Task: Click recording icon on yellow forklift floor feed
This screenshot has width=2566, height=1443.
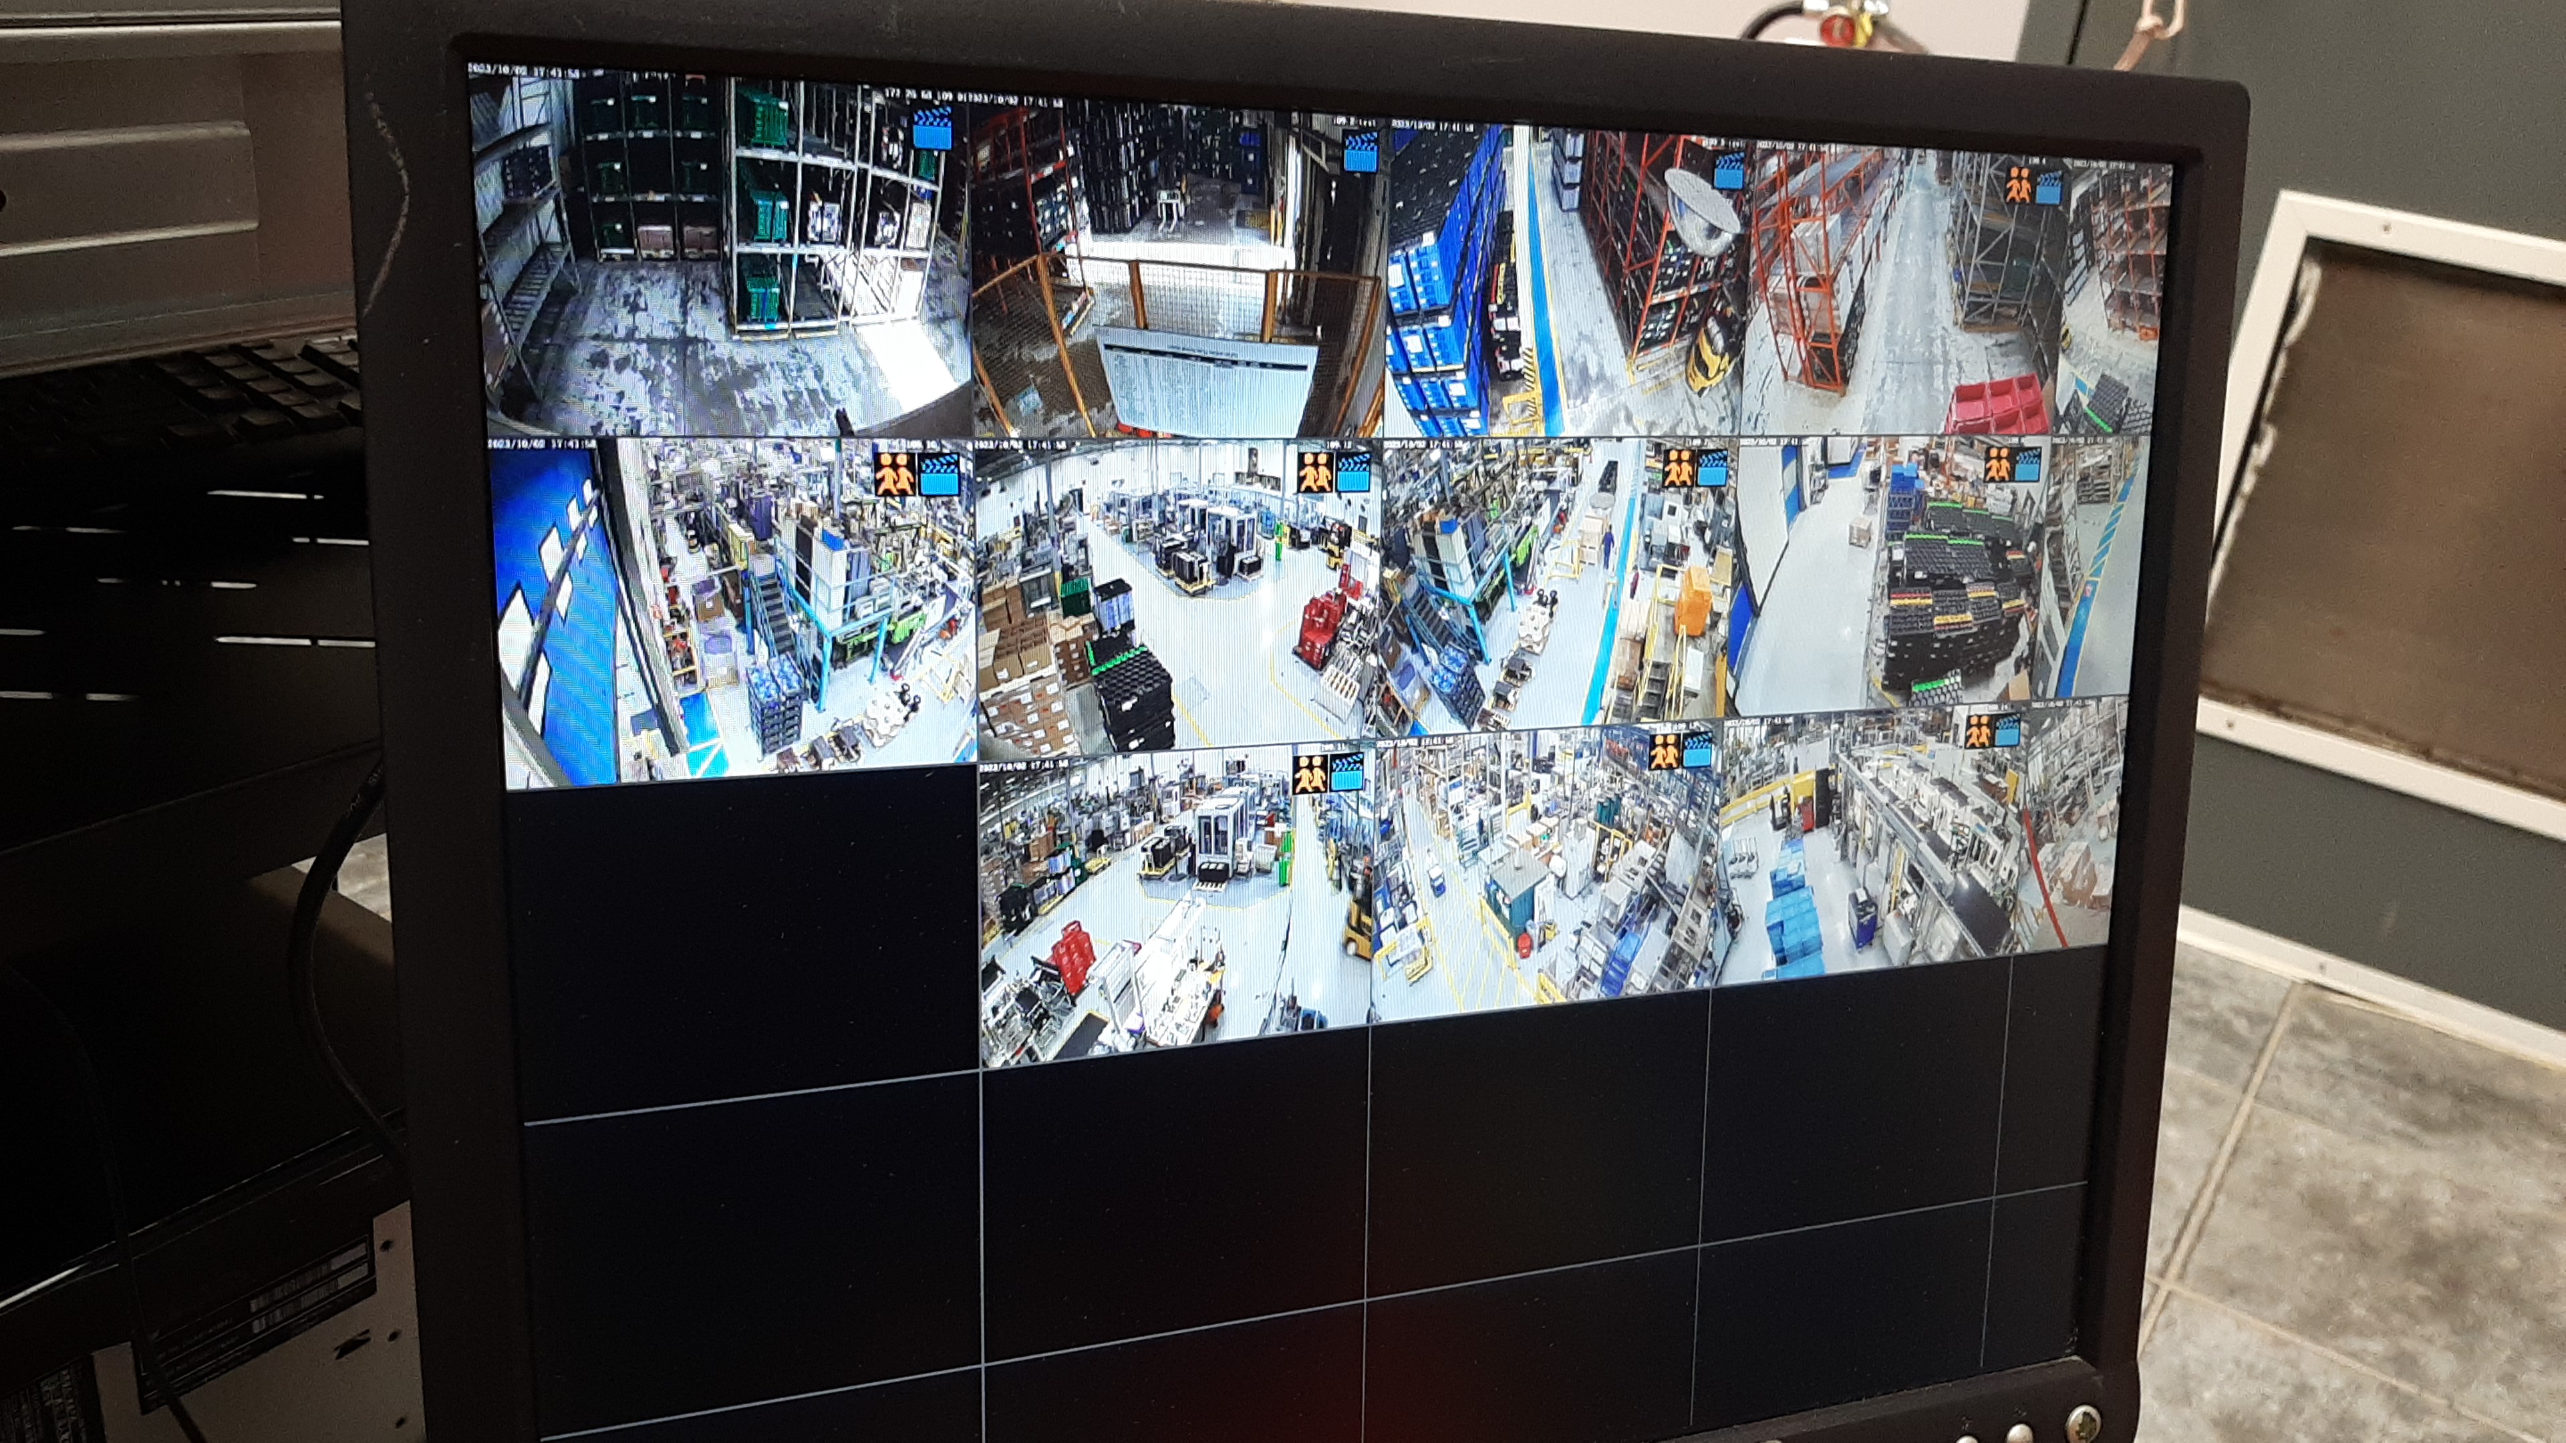Action: pyautogui.click(x=1346, y=773)
